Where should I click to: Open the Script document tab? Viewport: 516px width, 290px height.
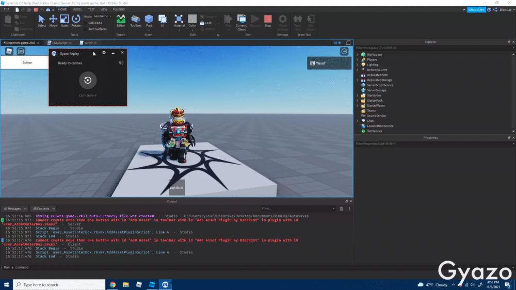(88, 43)
